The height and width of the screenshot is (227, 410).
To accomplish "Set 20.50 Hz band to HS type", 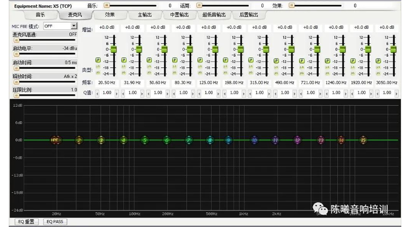I will [98, 73].
